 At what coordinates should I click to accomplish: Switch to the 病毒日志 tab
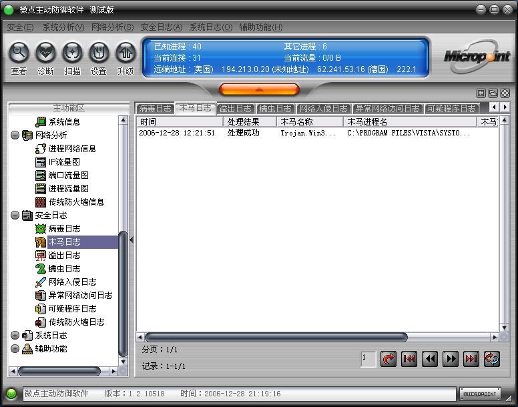coord(155,109)
